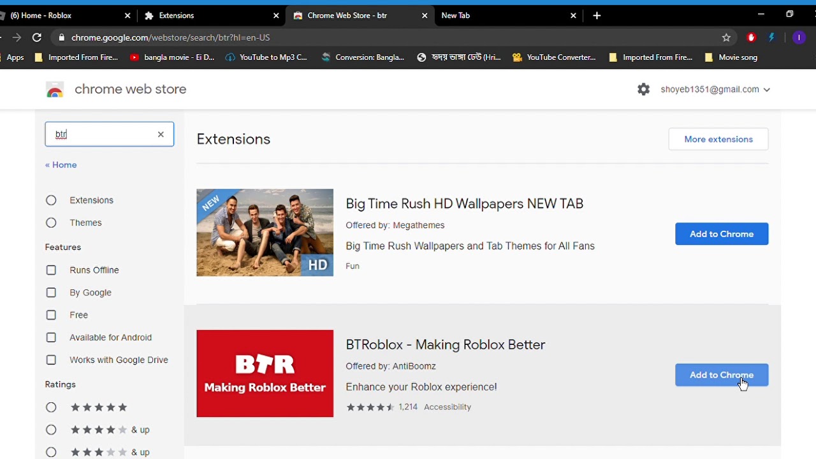The image size is (816, 459).
Task: Open the BTR red thumbnail image
Action: pos(265,374)
